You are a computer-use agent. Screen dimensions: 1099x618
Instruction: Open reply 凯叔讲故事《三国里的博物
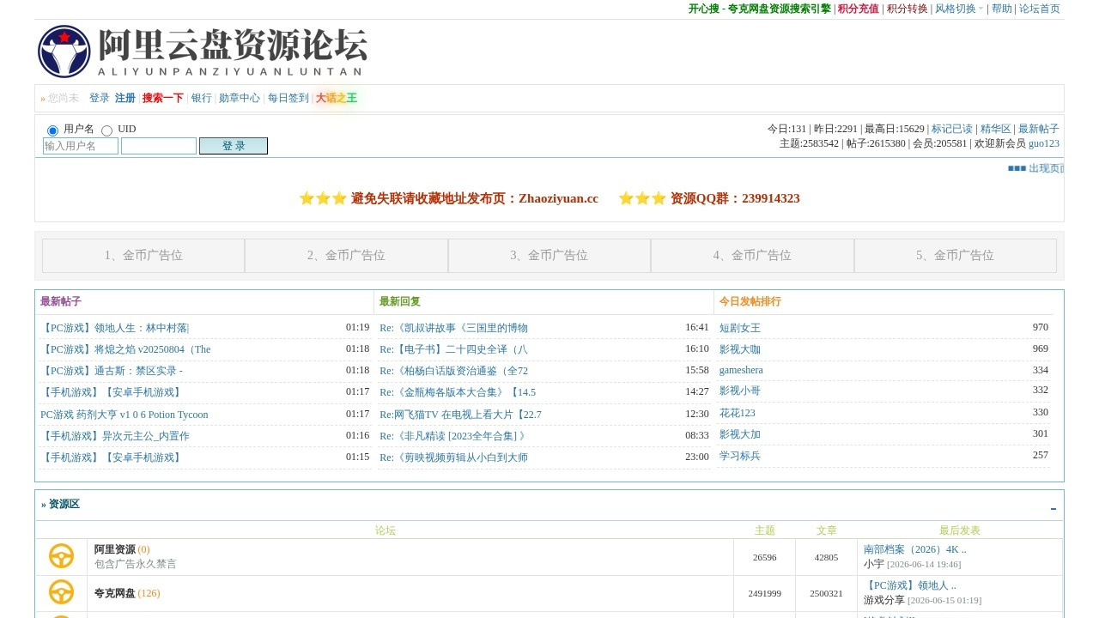[x=453, y=328]
